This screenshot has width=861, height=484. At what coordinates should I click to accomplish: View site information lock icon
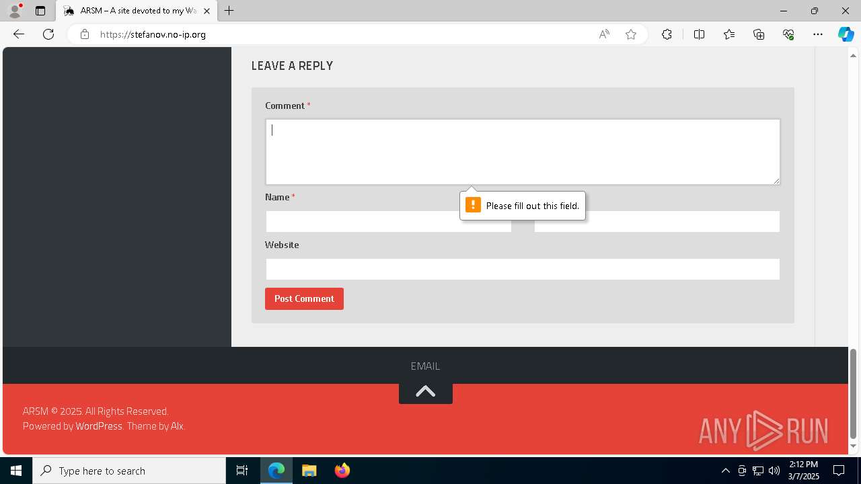pos(84,34)
